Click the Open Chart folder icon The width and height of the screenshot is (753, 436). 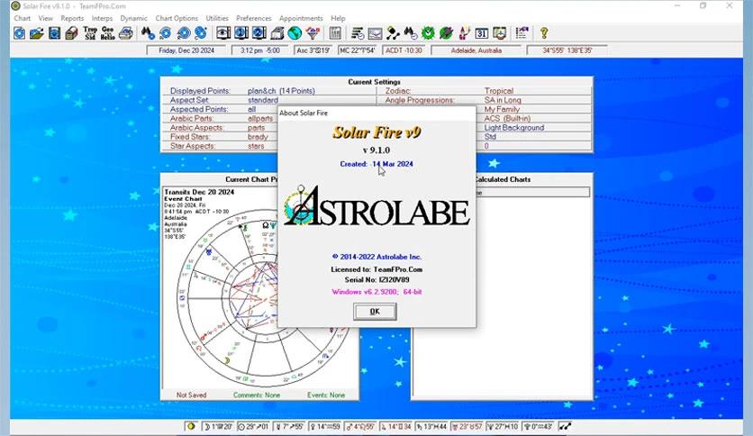tap(37, 33)
